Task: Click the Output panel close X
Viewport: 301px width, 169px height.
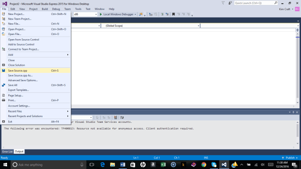Action: 297,112
